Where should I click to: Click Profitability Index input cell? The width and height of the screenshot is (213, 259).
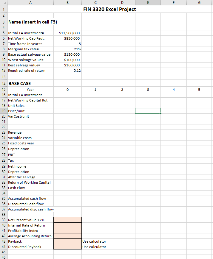click(x=67, y=231)
